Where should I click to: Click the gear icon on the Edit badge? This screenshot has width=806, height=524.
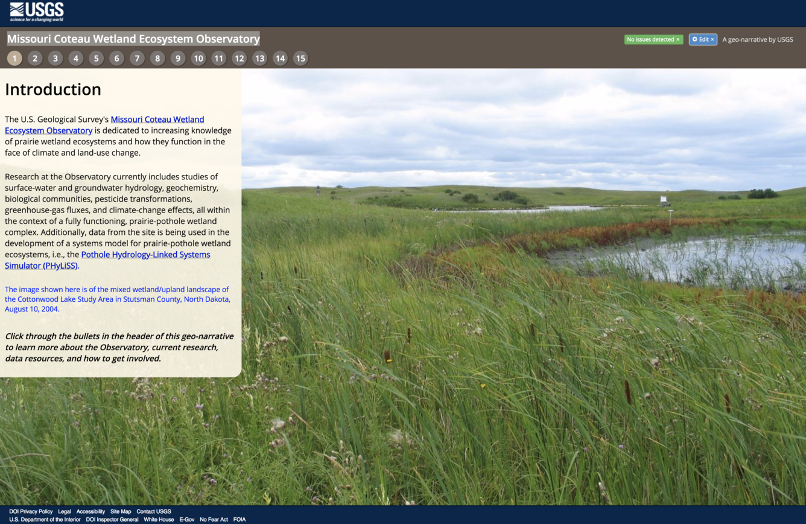pyautogui.click(x=694, y=39)
